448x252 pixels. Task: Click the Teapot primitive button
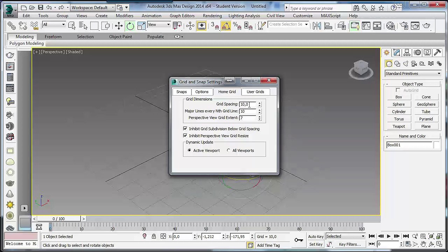399,126
